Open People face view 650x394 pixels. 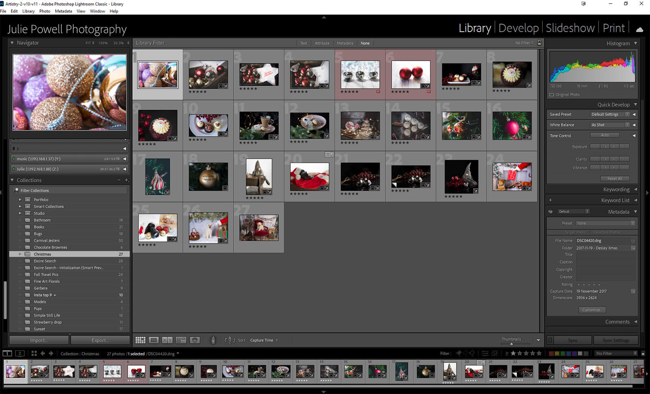(195, 340)
